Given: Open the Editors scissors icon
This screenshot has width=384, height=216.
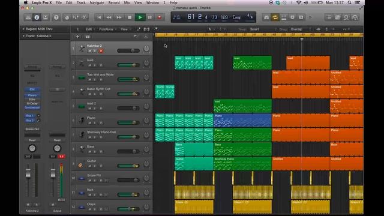Looking at the screenshot, I should [x=84, y=17].
